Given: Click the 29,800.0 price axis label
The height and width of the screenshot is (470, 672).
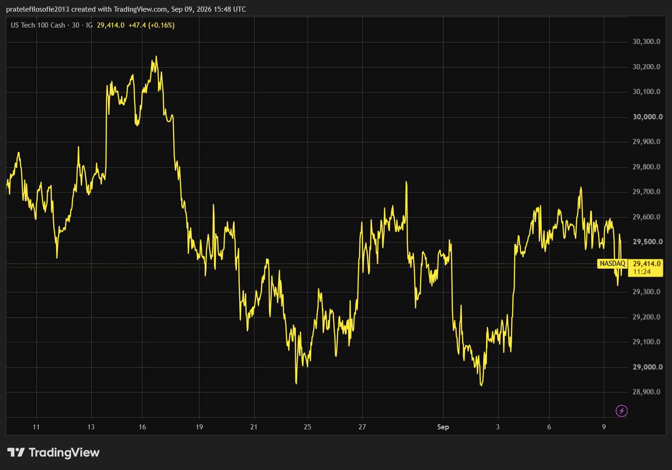Looking at the screenshot, I should (x=646, y=167).
